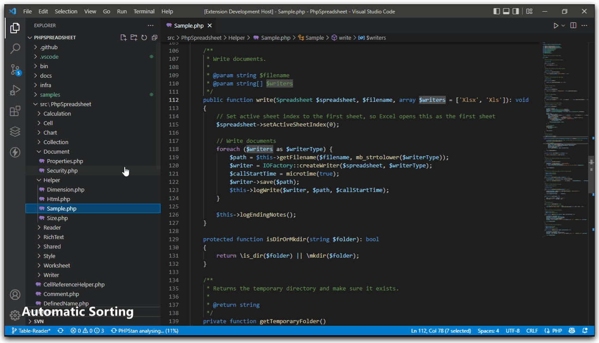Expand the Worksheet folder
The image size is (599, 343).
[93, 265]
